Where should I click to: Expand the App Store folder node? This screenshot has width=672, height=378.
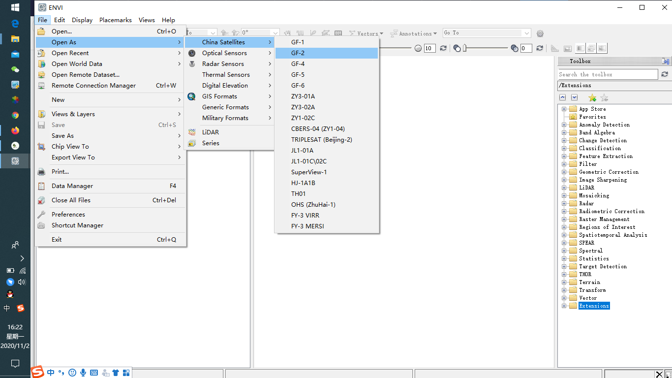pyautogui.click(x=564, y=109)
